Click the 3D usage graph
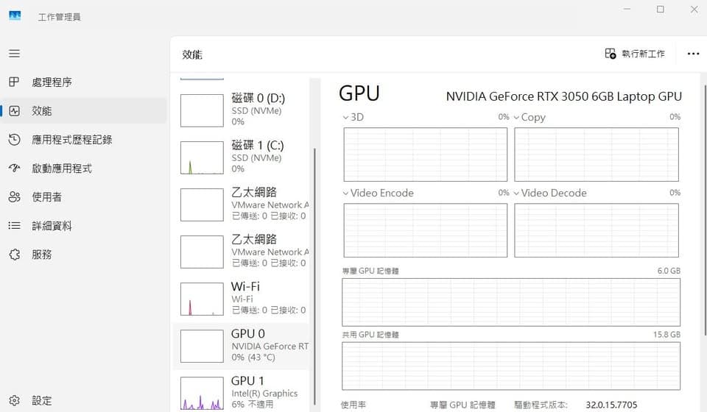 coord(425,154)
